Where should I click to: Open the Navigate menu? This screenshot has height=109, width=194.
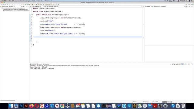[x=28, y=1]
